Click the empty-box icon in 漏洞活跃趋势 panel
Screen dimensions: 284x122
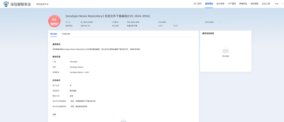(x=226, y=49)
